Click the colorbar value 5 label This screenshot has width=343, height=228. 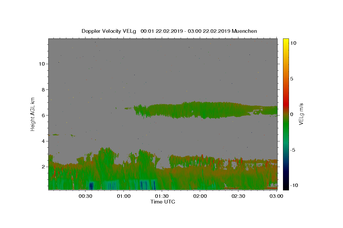tap(292, 79)
